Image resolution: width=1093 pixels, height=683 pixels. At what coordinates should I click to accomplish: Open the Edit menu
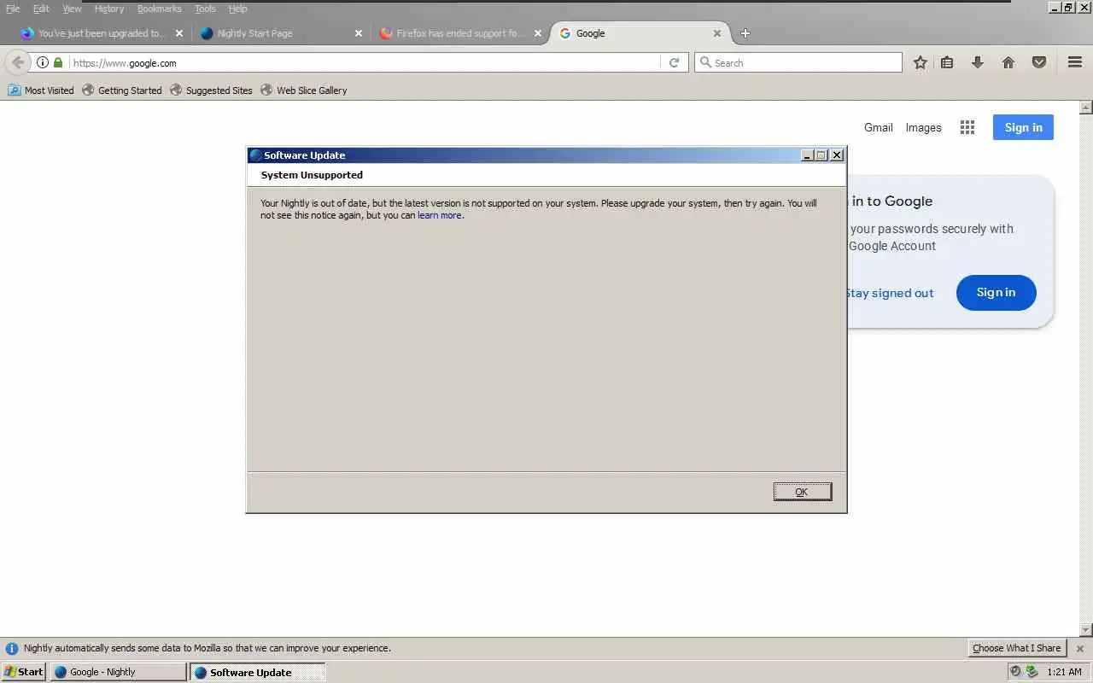coord(41,9)
